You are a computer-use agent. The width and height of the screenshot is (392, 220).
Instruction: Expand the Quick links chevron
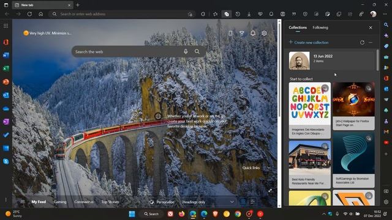click(x=269, y=167)
